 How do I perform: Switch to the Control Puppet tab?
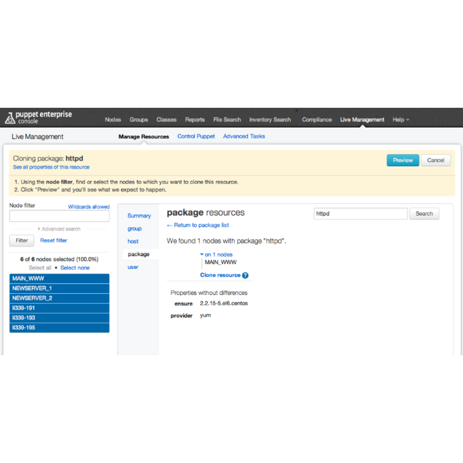196,136
